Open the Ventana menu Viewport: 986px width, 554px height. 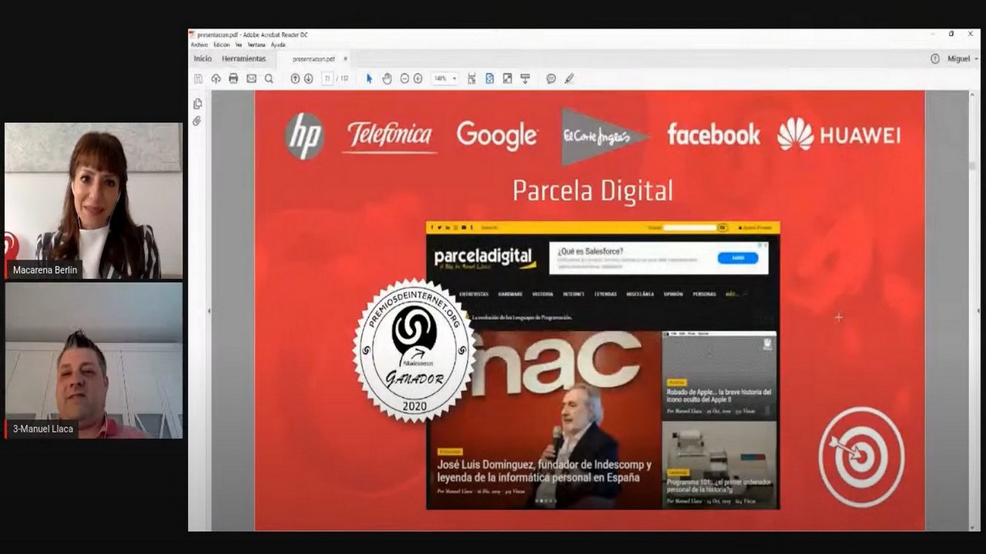[257, 45]
